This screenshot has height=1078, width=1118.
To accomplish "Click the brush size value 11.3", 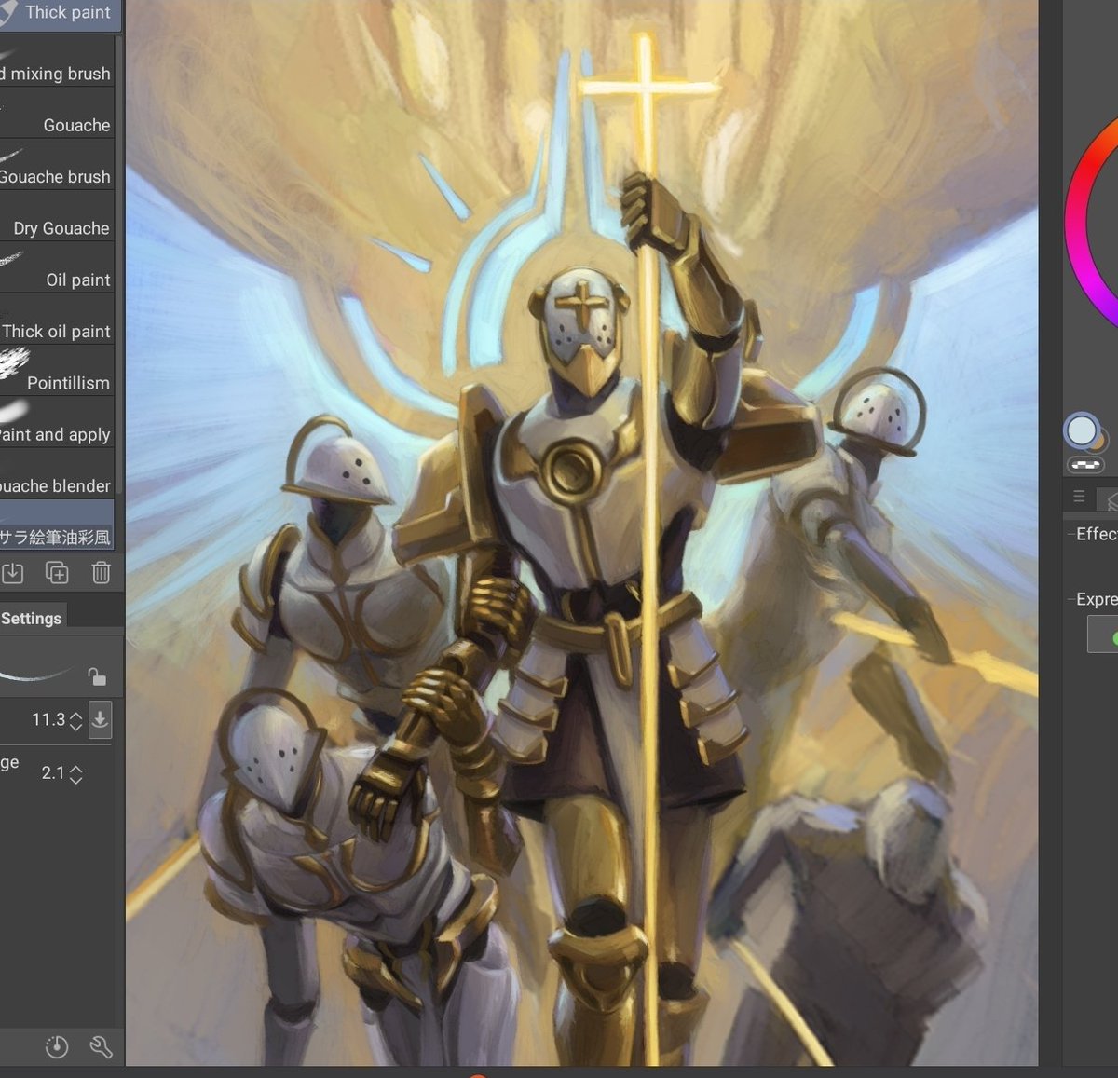I will pyautogui.click(x=48, y=719).
